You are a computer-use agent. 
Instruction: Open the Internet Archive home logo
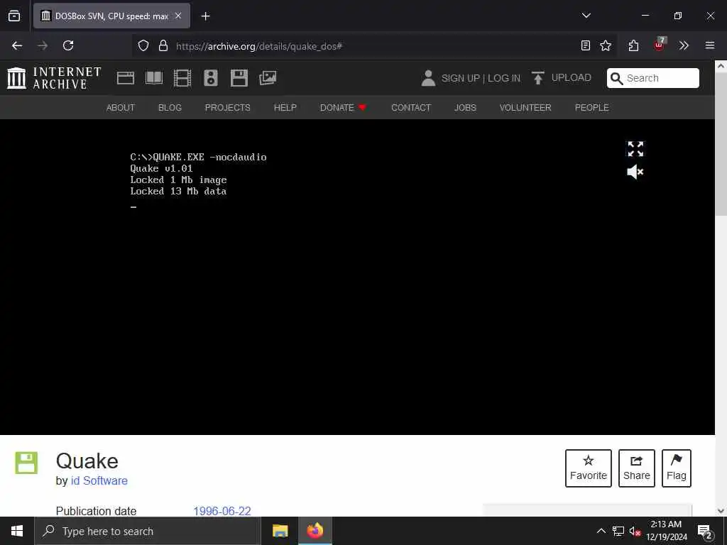[54, 78]
